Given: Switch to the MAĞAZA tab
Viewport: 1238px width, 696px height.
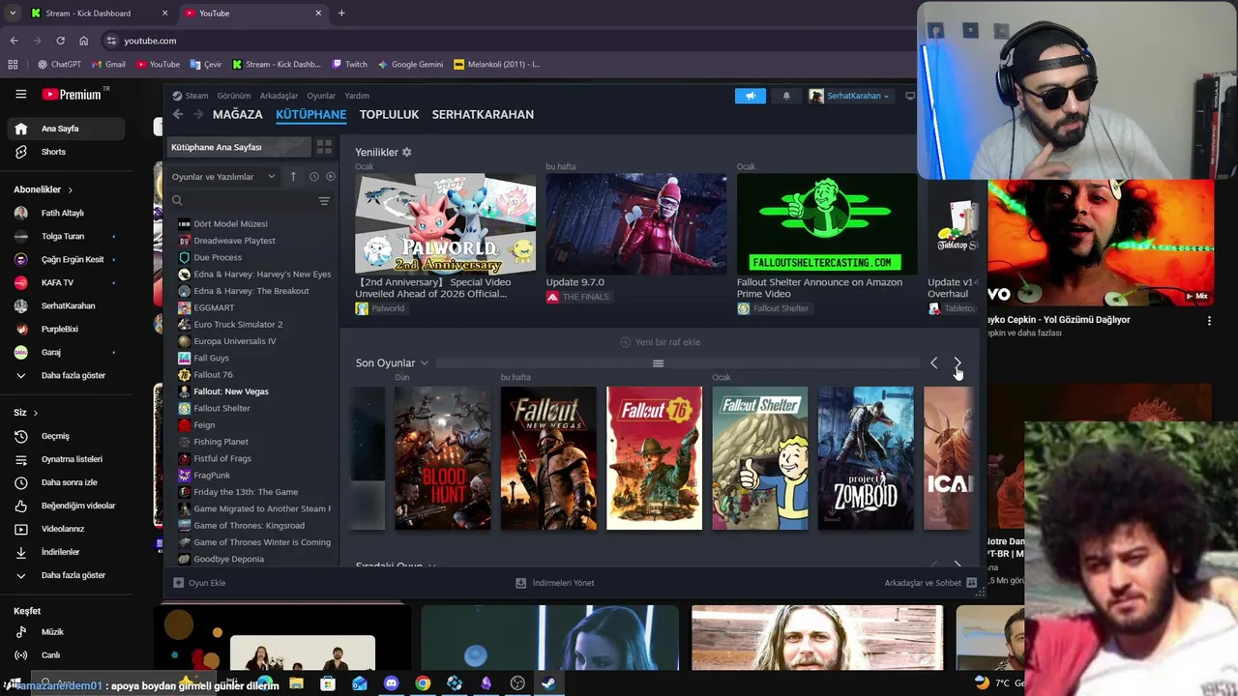Looking at the screenshot, I should [x=237, y=114].
